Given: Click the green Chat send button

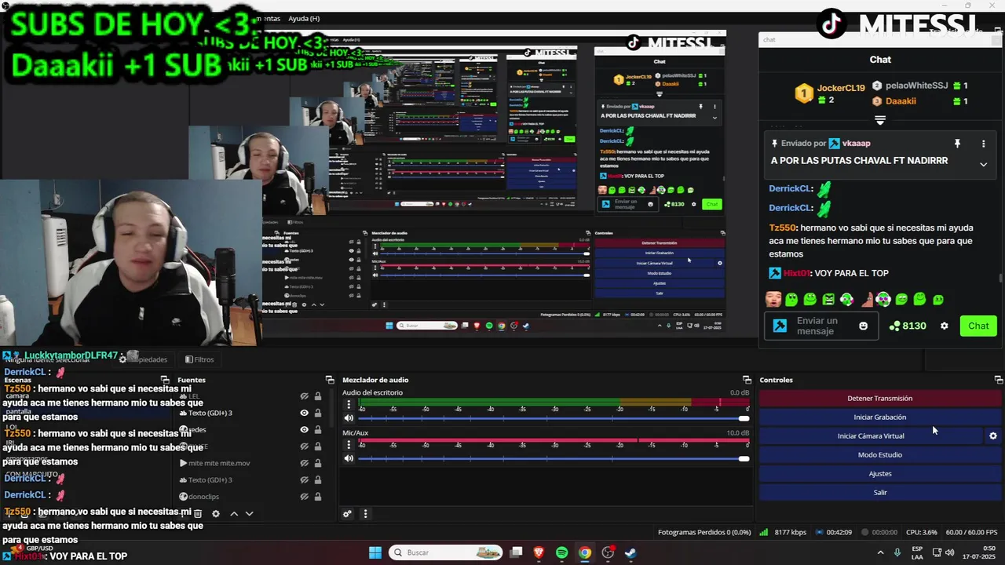Looking at the screenshot, I should click(978, 326).
